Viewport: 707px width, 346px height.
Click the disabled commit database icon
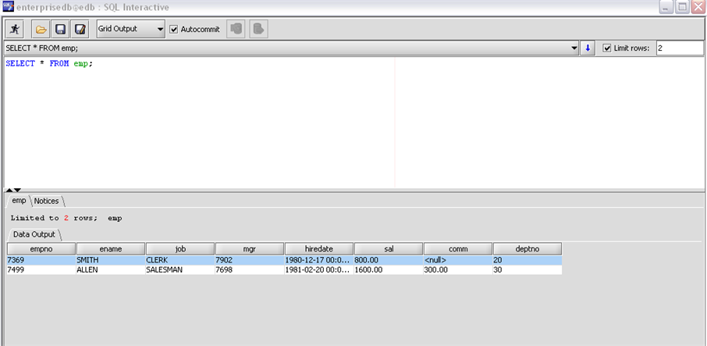236,30
